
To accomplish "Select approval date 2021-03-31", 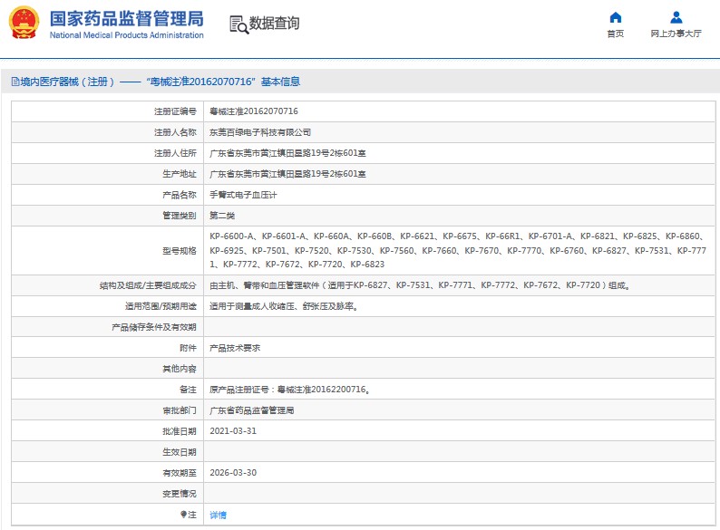I will [233, 431].
